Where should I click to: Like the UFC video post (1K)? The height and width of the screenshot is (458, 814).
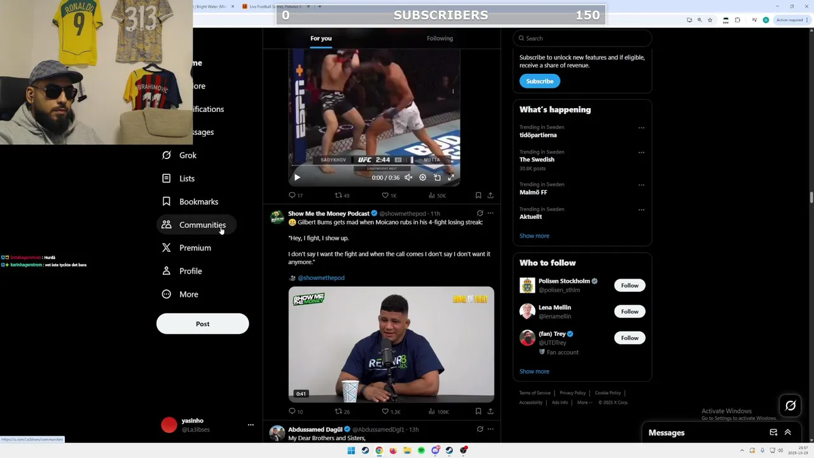point(389,195)
